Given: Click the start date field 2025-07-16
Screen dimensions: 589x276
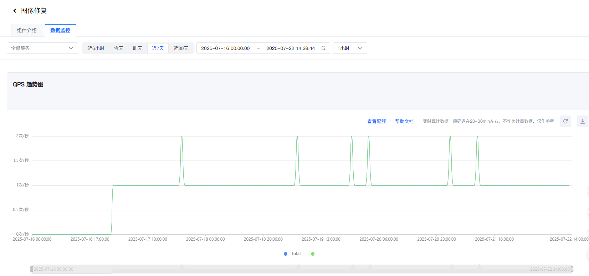Looking at the screenshot, I should [x=225, y=48].
